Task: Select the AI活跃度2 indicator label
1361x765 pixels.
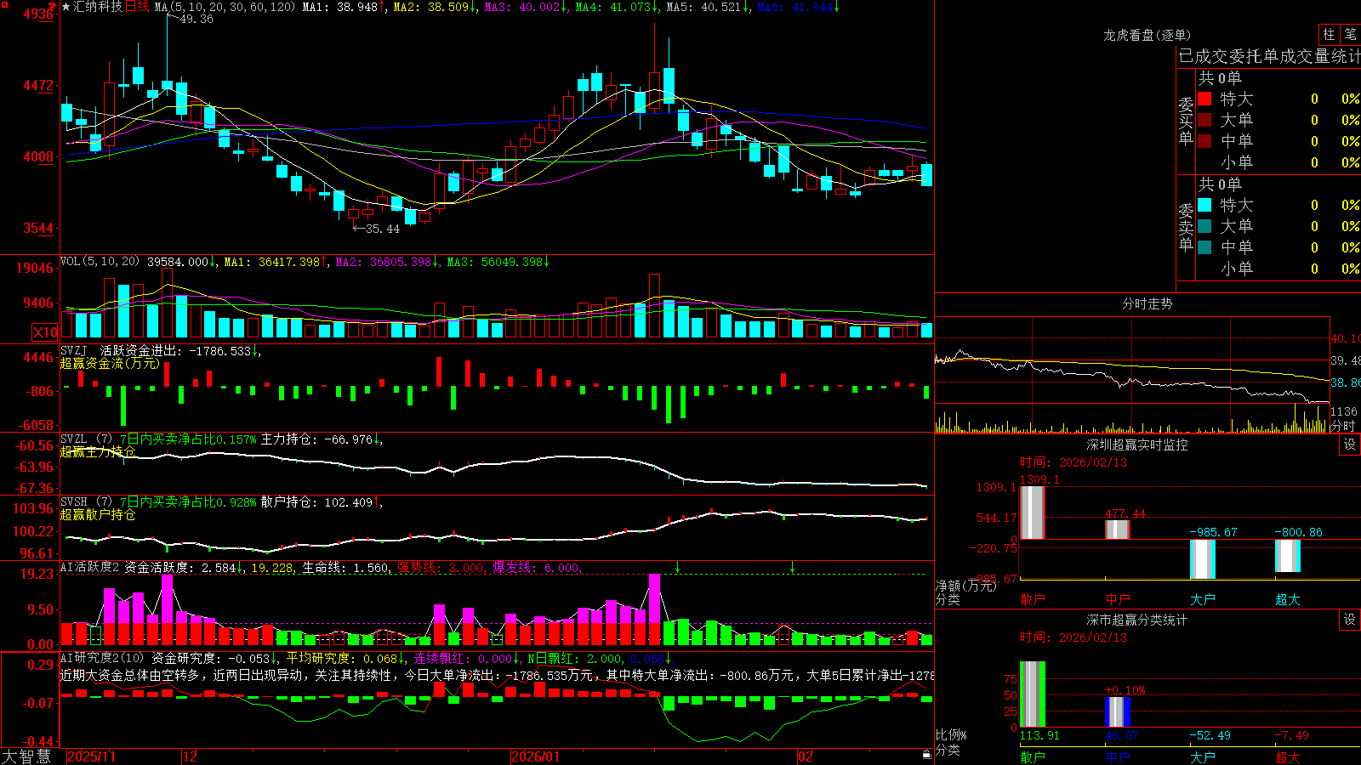Action: tap(89, 567)
